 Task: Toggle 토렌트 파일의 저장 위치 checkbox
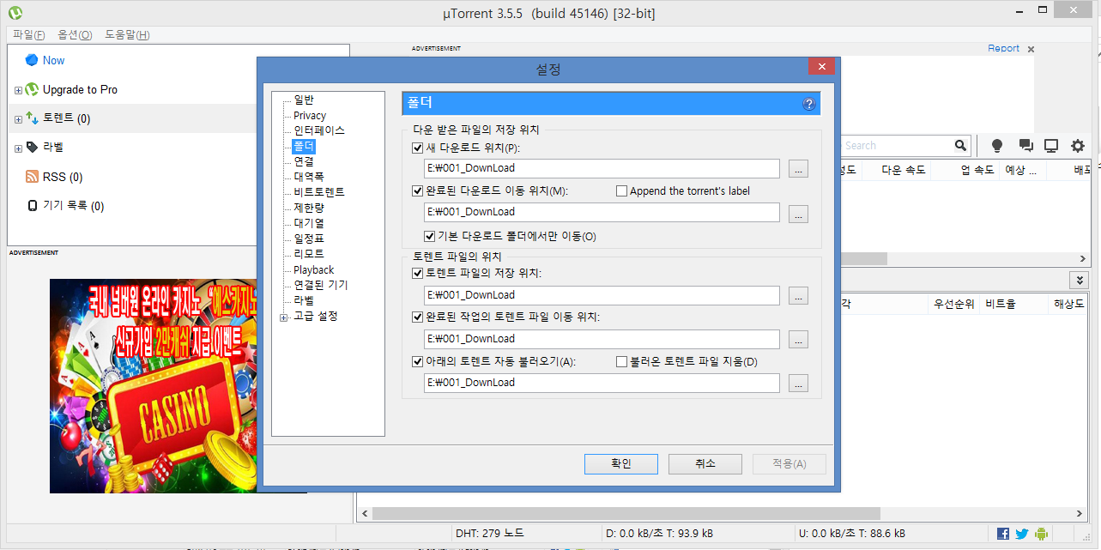(418, 273)
